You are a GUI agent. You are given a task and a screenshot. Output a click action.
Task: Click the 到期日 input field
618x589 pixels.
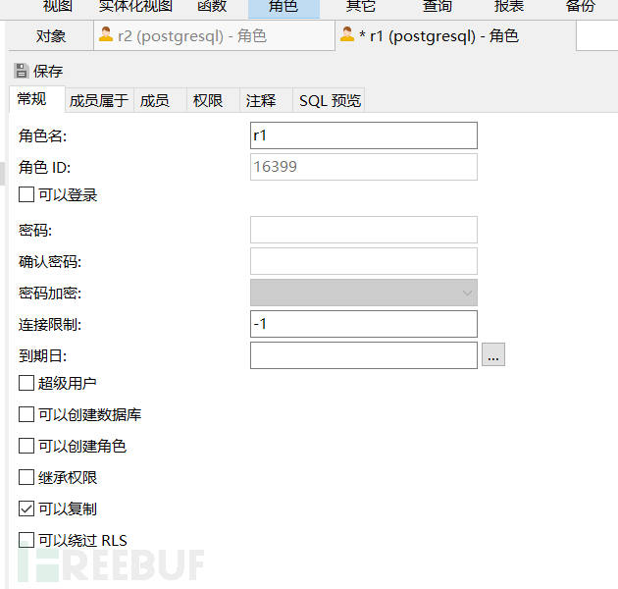[x=364, y=355]
